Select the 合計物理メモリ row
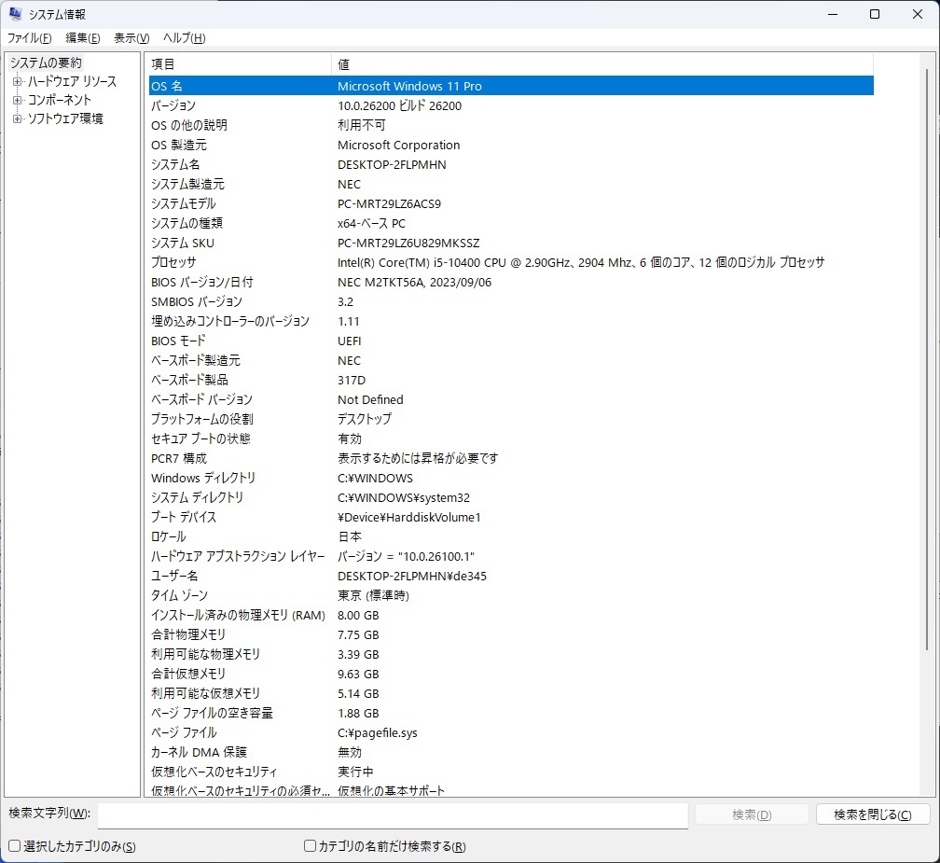 pyautogui.click(x=511, y=635)
